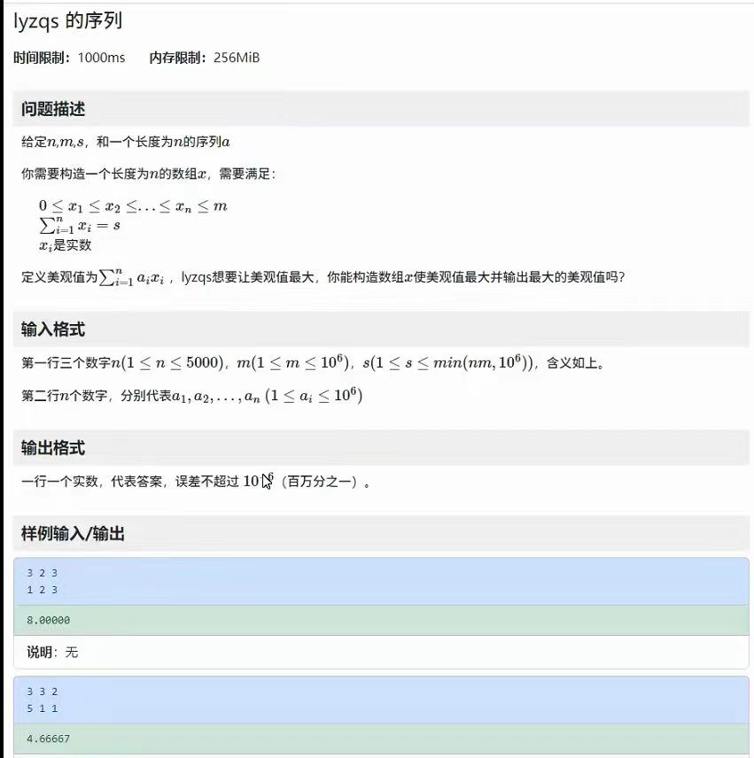The image size is (754, 758).
Task: Click the second sample input block "3 3 2"
Action: (x=381, y=700)
